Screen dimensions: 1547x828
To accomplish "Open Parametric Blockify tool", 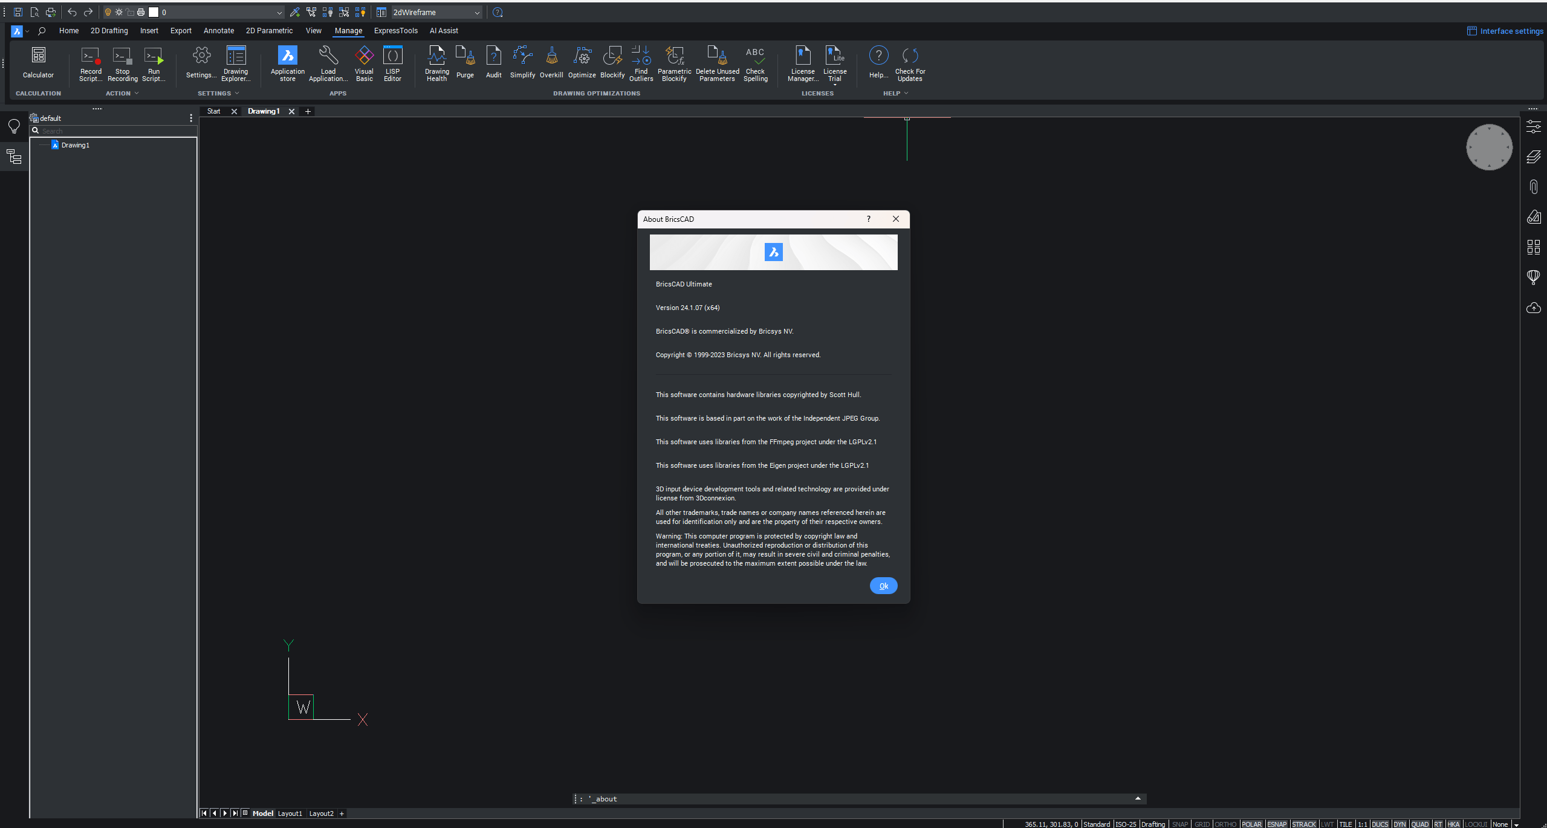I will coord(674,64).
